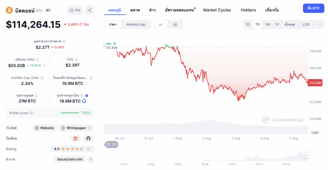Switch to line chart view icon
The image size is (328, 170).
click(160, 25)
